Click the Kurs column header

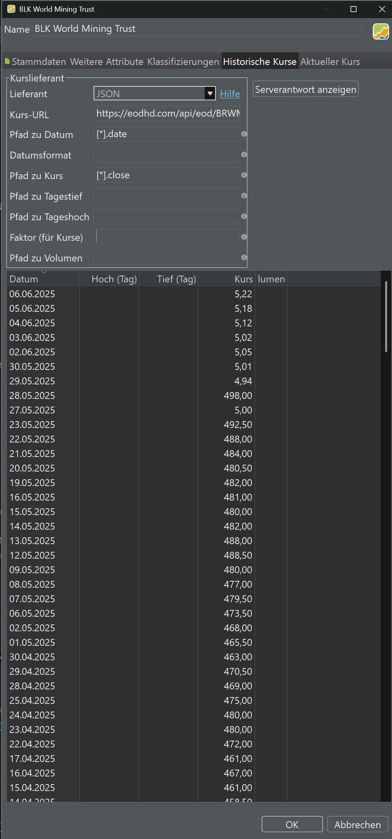(226, 279)
